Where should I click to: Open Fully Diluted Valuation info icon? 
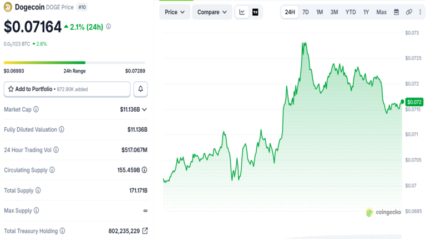(62, 129)
